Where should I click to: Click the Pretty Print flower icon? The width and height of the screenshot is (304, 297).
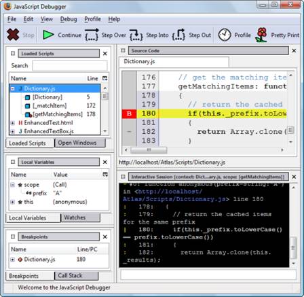[x=261, y=35]
